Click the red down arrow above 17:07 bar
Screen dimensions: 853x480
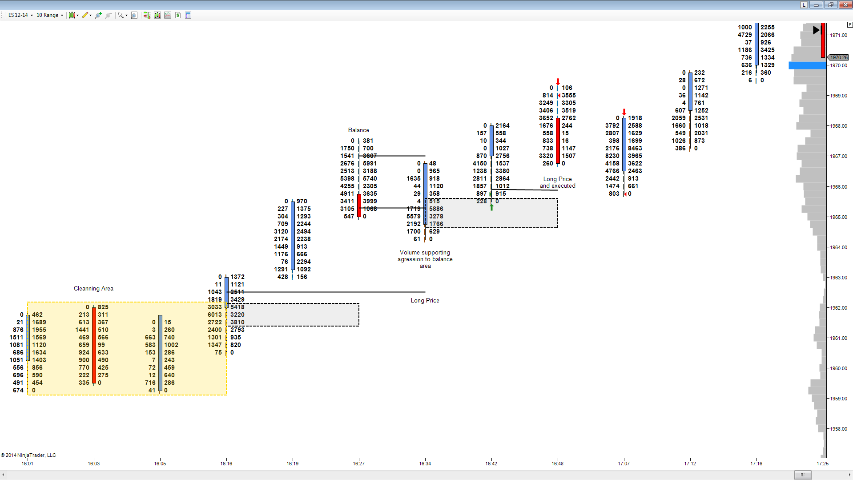(624, 112)
